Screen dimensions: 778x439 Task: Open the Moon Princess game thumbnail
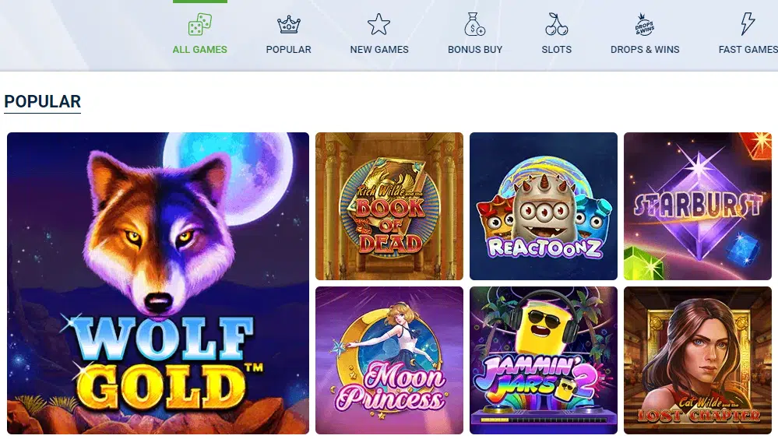pyautogui.click(x=389, y=360)
